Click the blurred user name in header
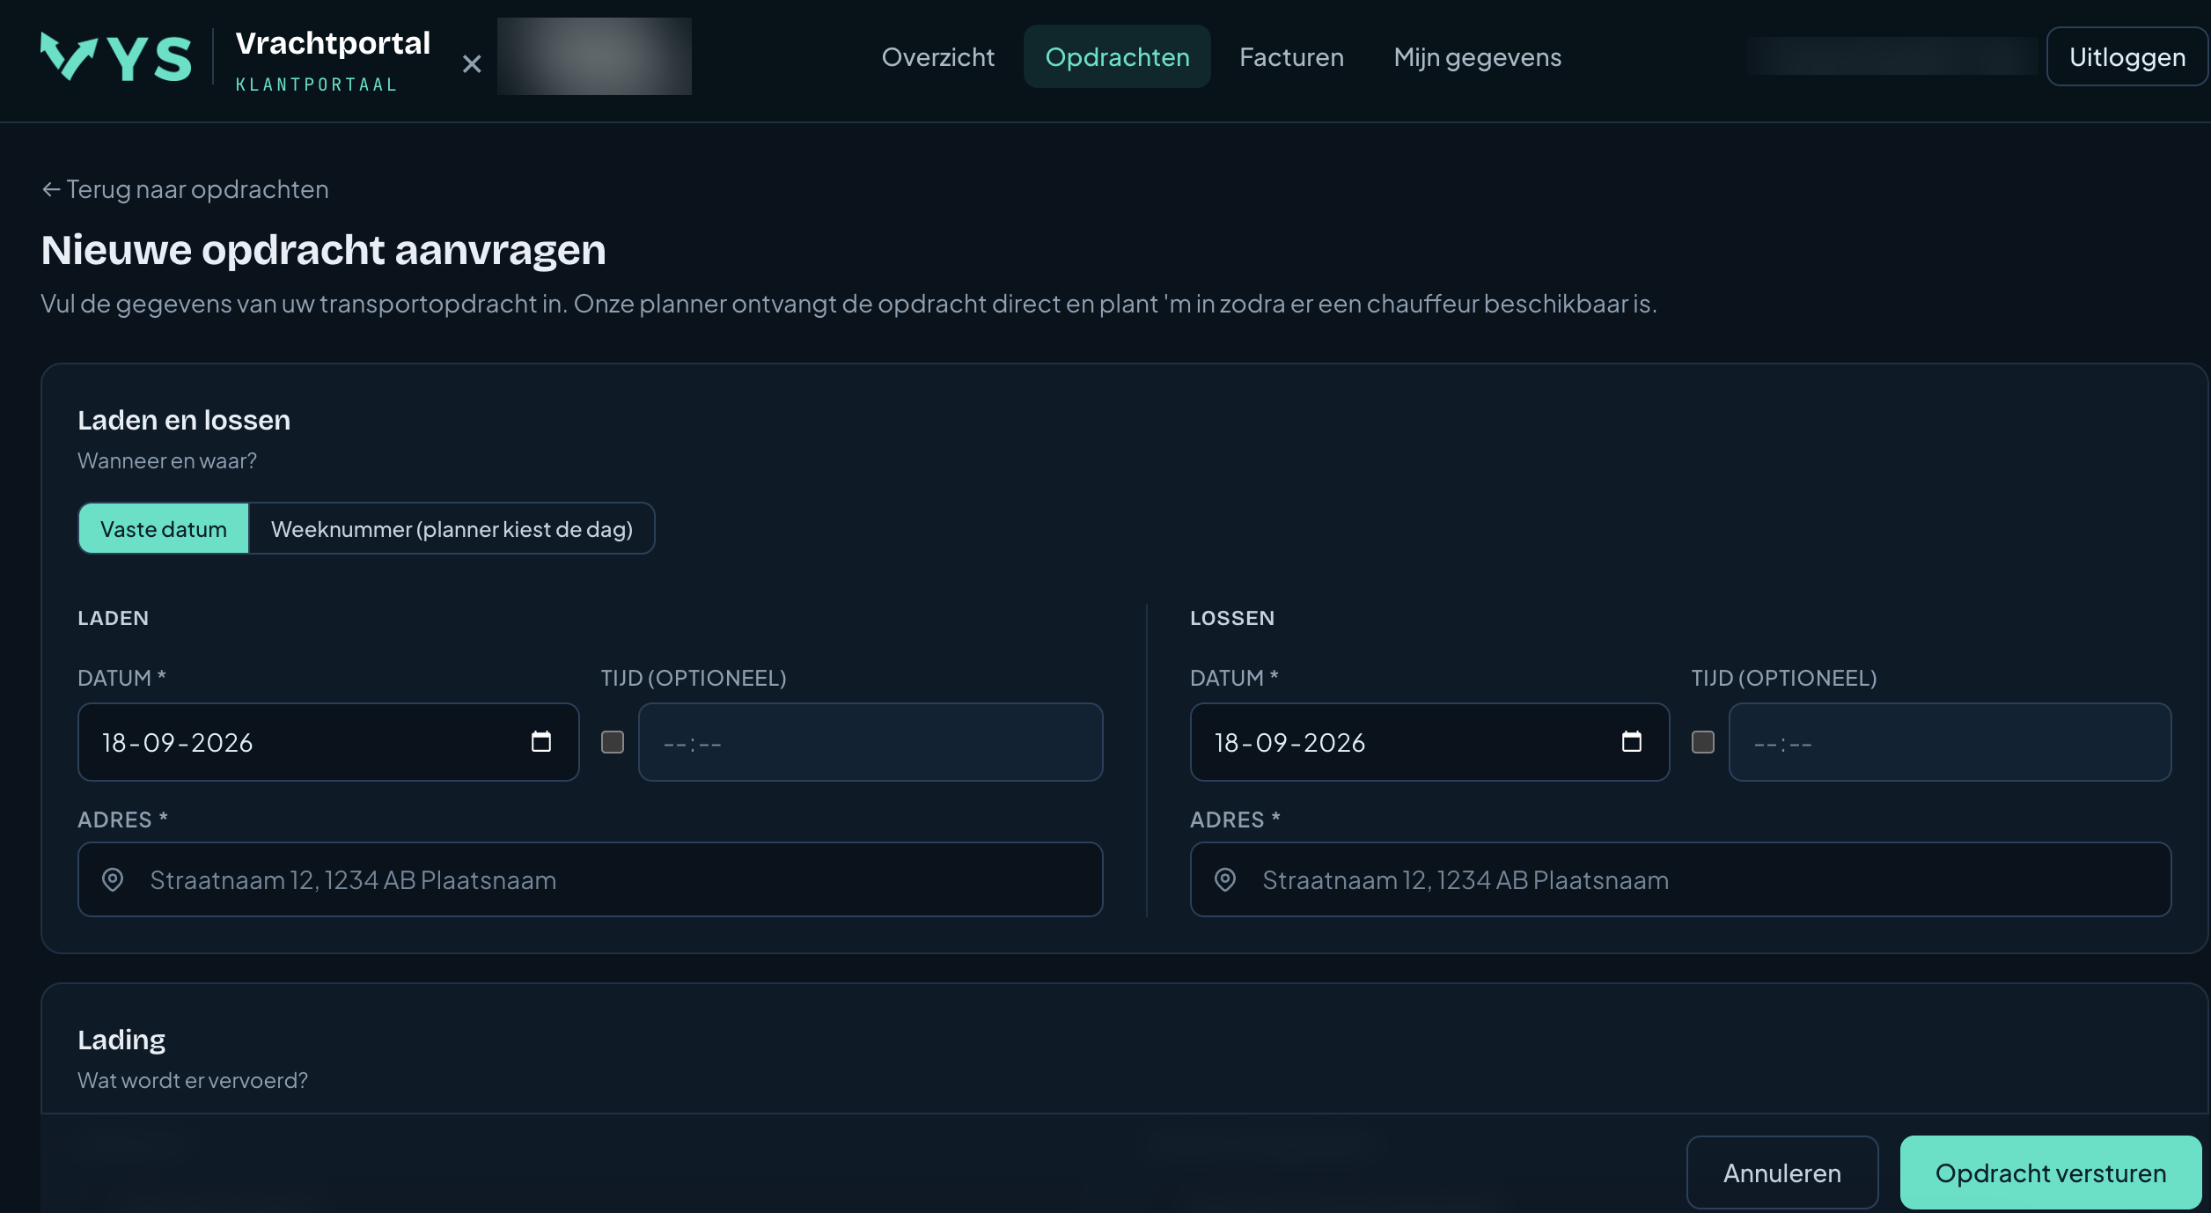 pos(1892,56)
